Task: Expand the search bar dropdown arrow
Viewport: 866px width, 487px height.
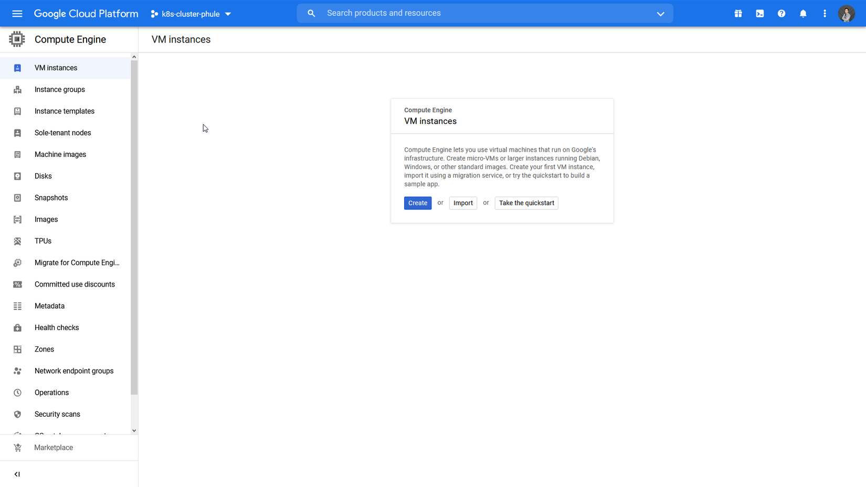Action: click(660, 14)
